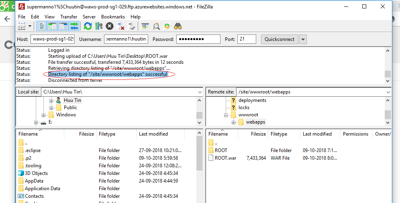400x203 pixels.
Task: Refresh the file and folder lists
Action: pyautogui.click(x=88, y=26)
